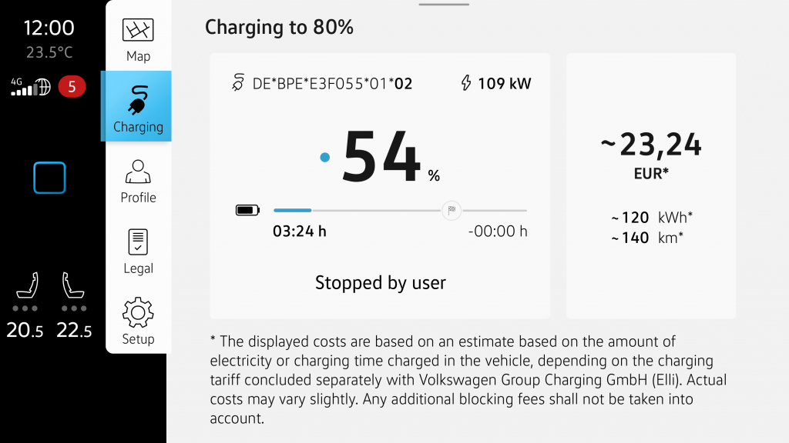Tap the blue square home button
789x443 pixels.
point(49,178)
